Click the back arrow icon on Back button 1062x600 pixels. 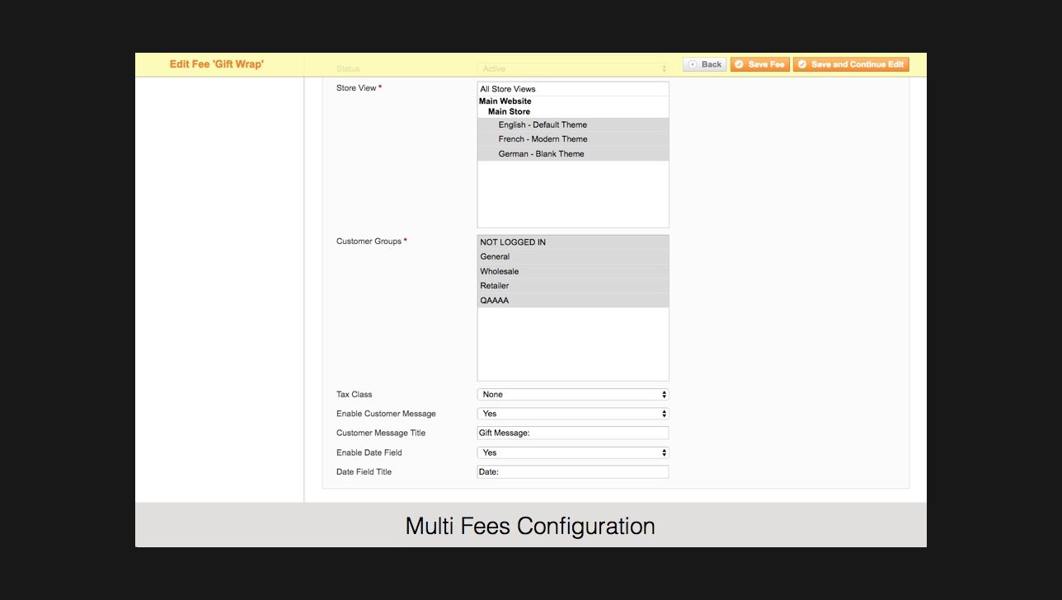coord(691,64)
